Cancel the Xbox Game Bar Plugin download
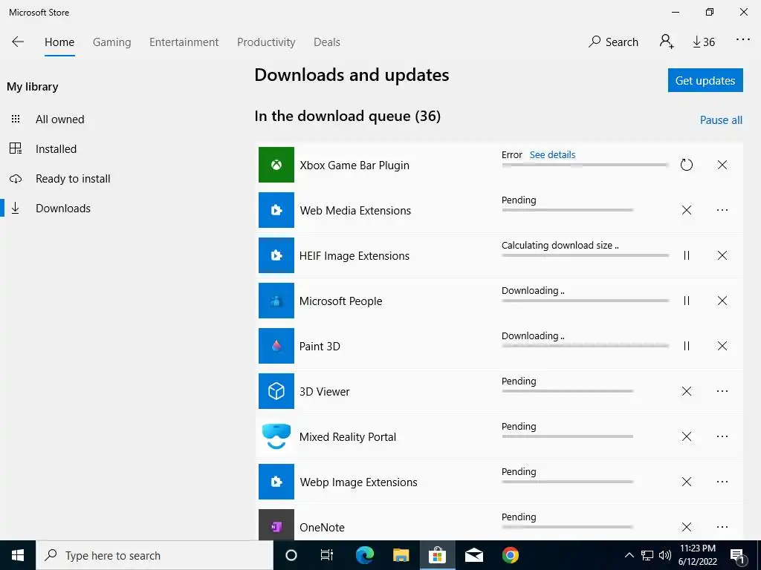 [722, 165]
